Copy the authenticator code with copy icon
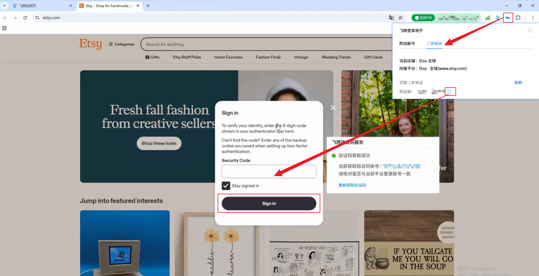Viewport: 539px width, 276px height. coord(449,92)
